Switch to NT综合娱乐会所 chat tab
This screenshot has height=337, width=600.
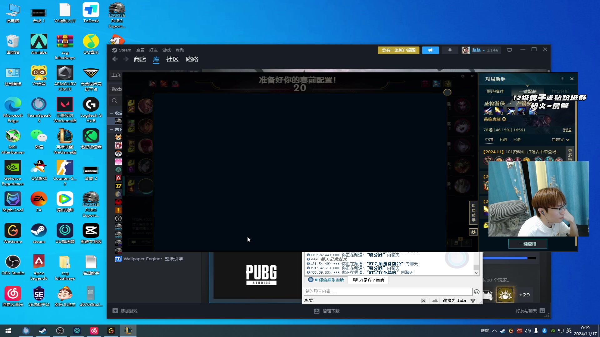[326, 280]
